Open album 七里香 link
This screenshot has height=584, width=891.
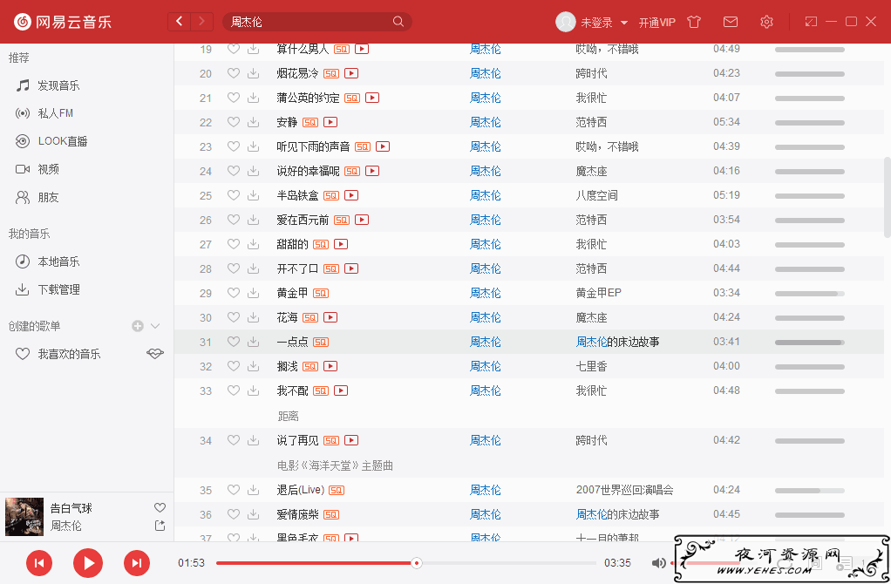coord(591,366)
